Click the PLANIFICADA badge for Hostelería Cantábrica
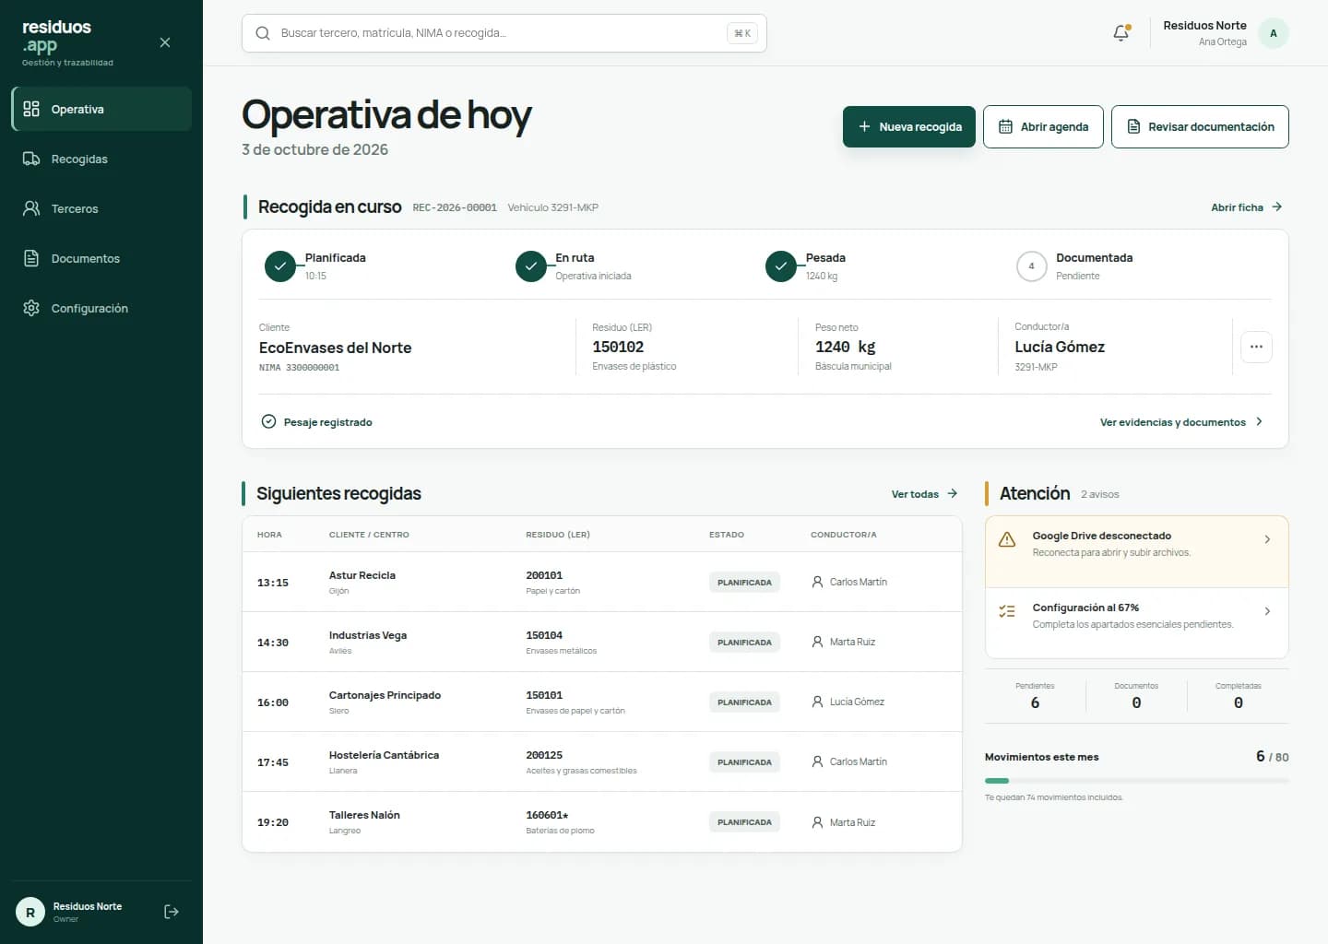This screenshot has height=944, width=1328. (x=744, y=762)
